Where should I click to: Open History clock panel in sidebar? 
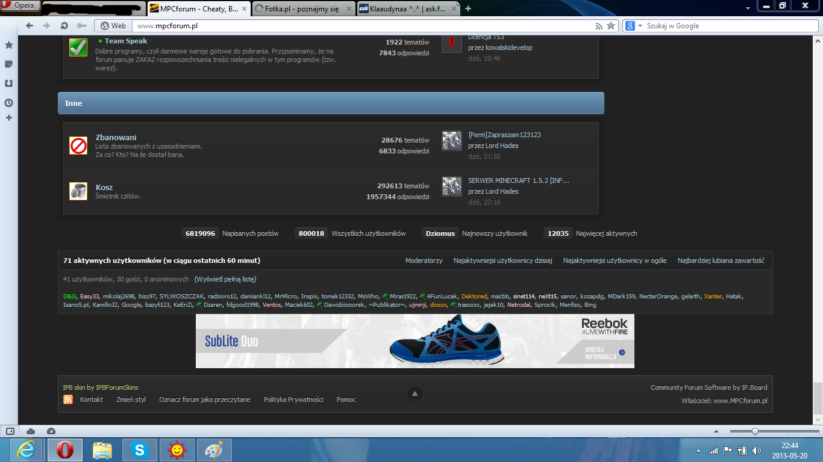point(9,102)
